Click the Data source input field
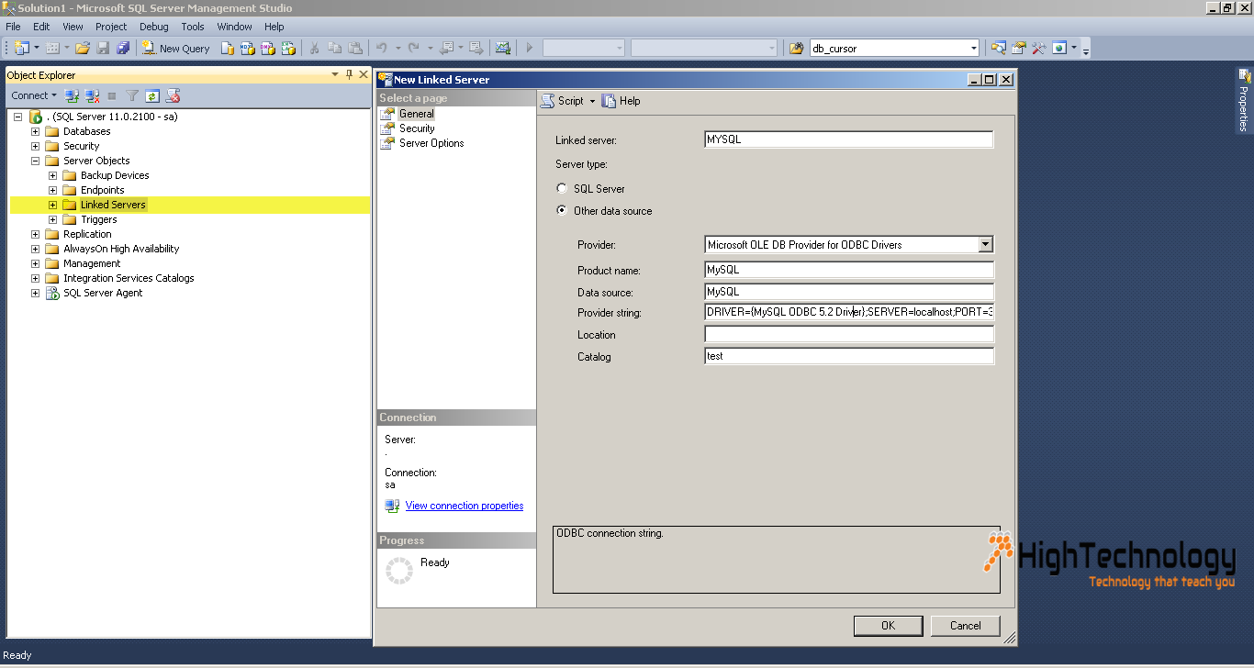The image size is (1254, 668). click(848, 292)
